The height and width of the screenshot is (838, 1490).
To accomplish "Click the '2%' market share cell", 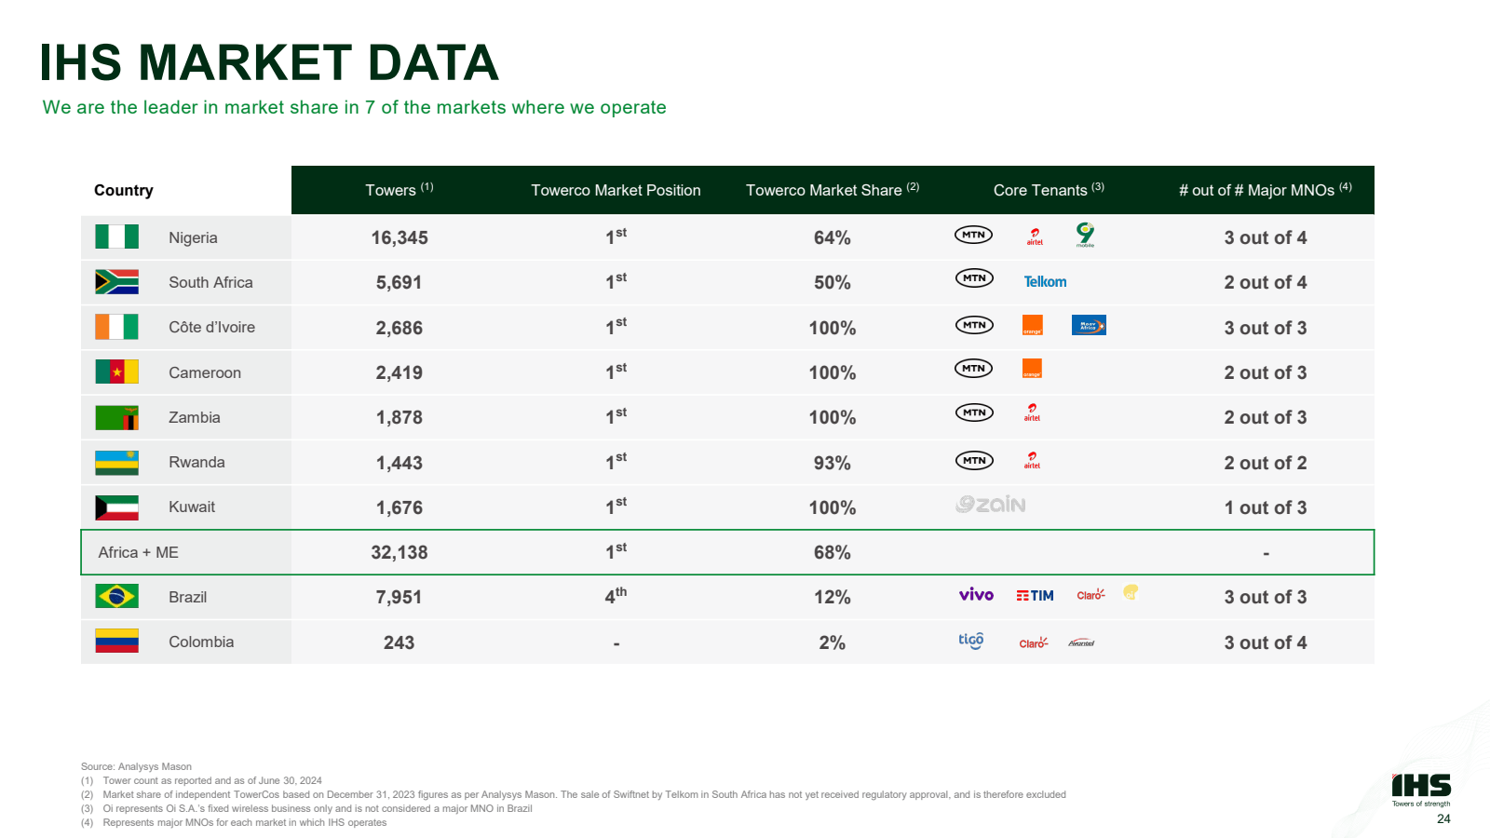I will tap(833, 642).
